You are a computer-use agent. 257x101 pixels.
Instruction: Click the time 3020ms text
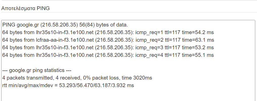[137, 78]
